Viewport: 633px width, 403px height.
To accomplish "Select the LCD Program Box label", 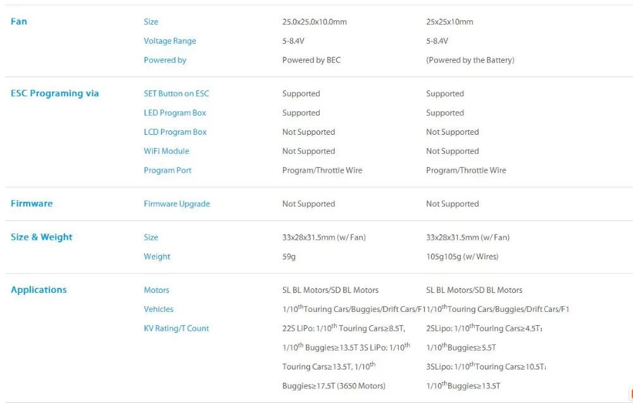I will click(175, 132).
